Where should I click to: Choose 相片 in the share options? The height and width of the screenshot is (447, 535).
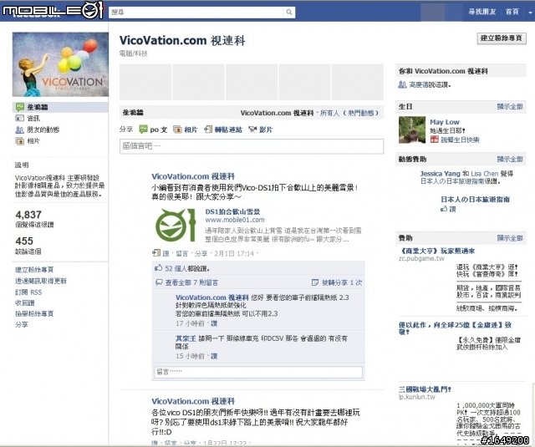coord(191,130)
